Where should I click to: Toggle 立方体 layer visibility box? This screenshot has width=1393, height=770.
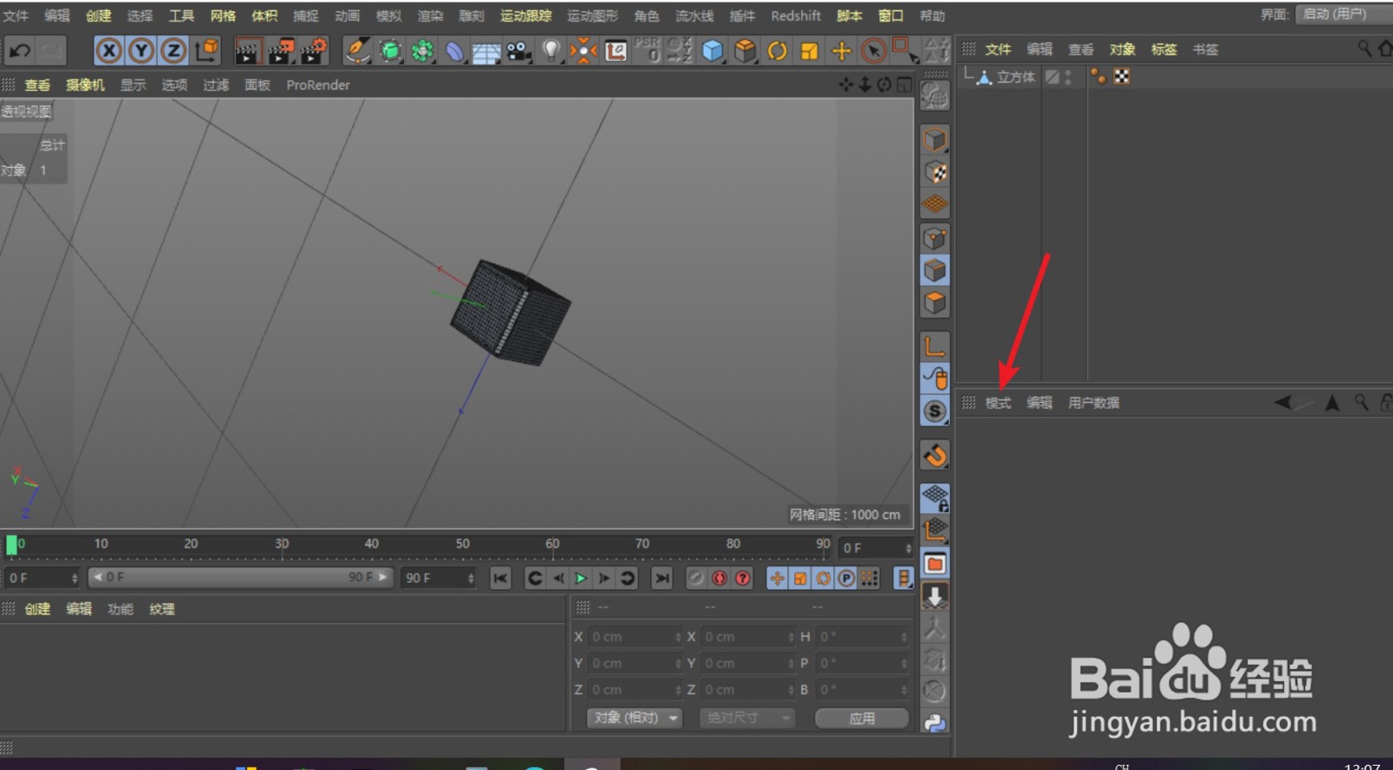(1053, 77)
